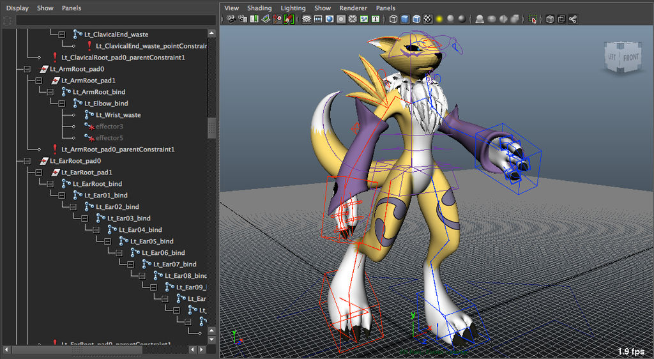Collapse the Lt_Ear01_bind node
Screen dimensions: 654x359
pos(62,195)
